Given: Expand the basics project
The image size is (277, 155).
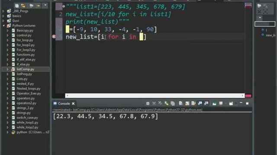Looking at the screenshot, I should tap(3, 16).
